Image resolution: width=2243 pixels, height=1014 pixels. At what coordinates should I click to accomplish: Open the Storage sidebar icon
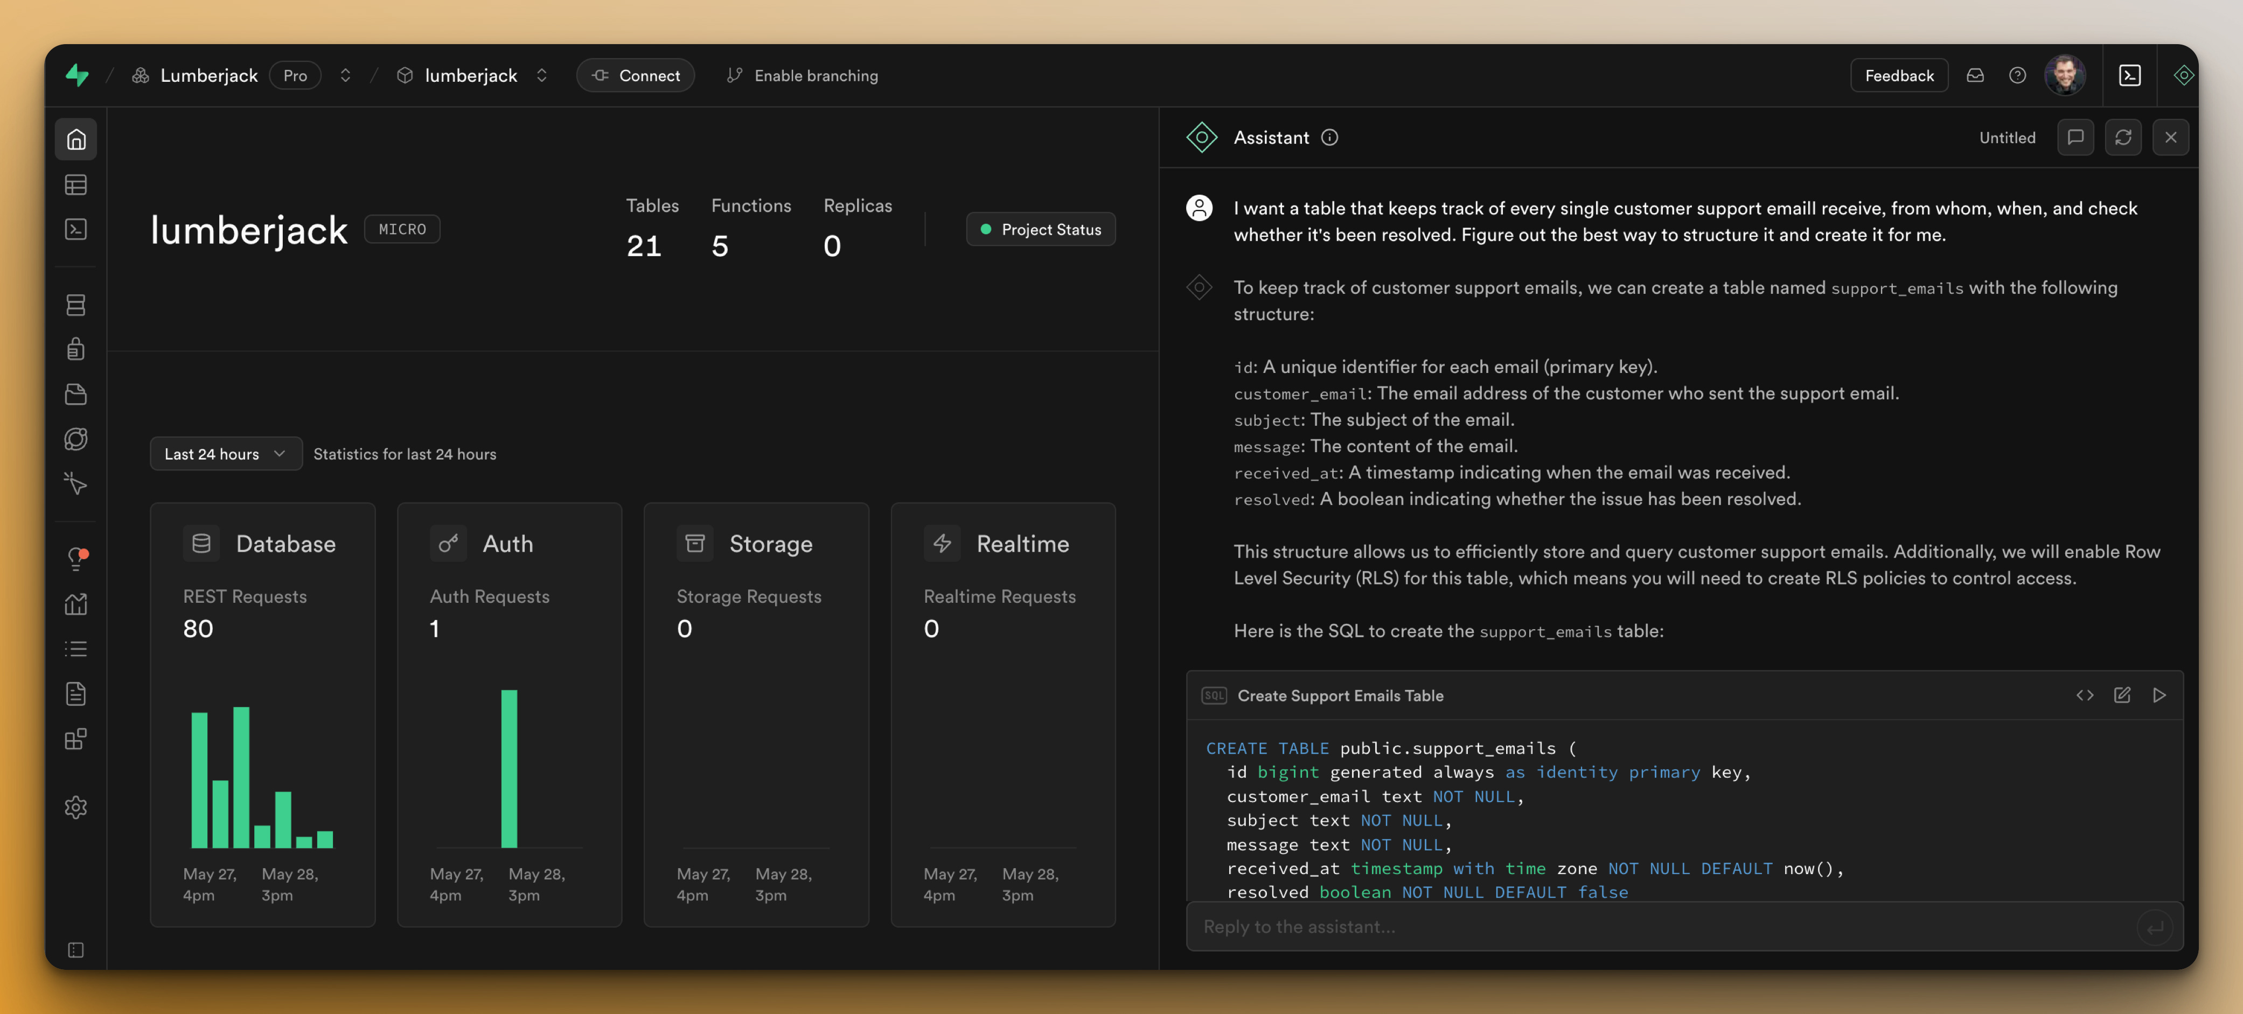pos(76,394)
